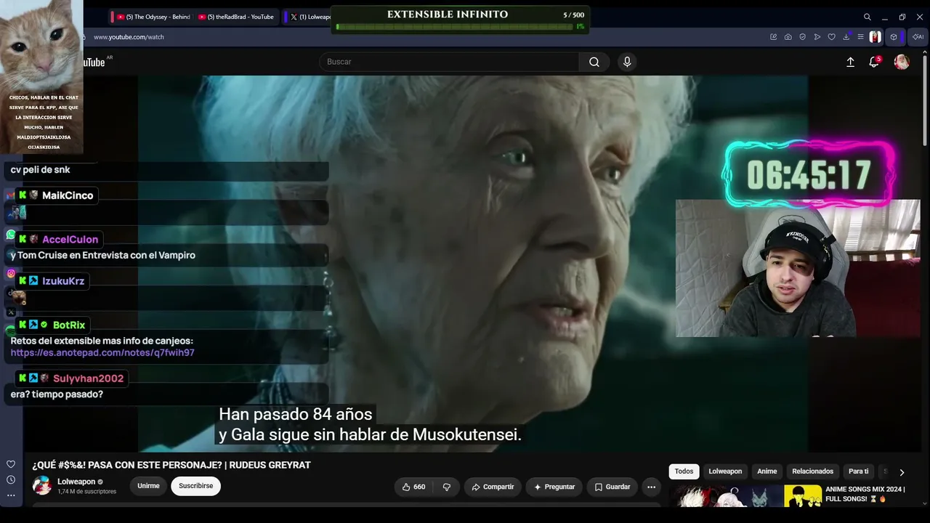Open history clock icon in browser sidebar
This screenshot has height=523, width=930.
tap(11, 479)
